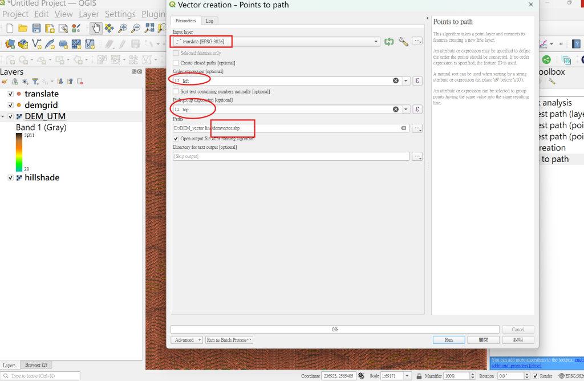Viewport: 584px width, 381px height.
Task: Click the New Project icon in QGIS toolbar
Action: point(10,29)
